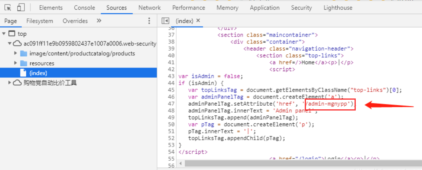Select the Filesystem navigator tab
422x170 pixels.
click(39, 21)
